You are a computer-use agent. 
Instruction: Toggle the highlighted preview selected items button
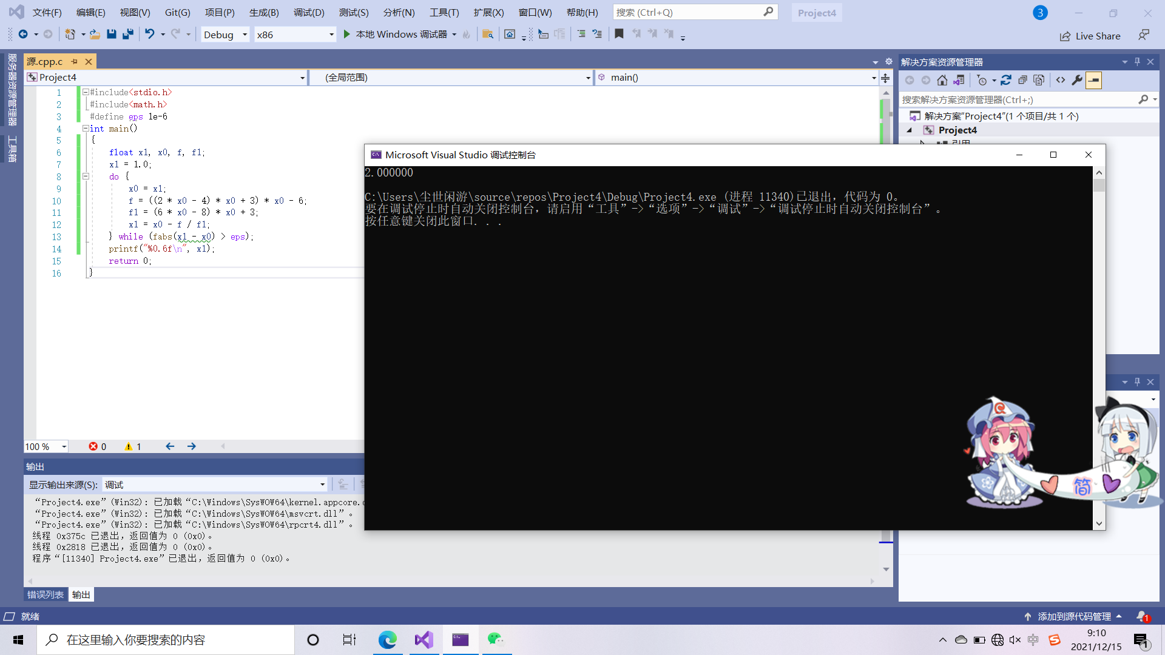pyautogui.click(x=1093, y=80)
